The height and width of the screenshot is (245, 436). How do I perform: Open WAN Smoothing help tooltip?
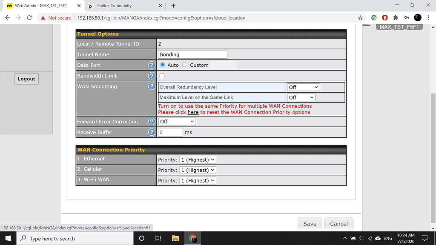point(152,86)
